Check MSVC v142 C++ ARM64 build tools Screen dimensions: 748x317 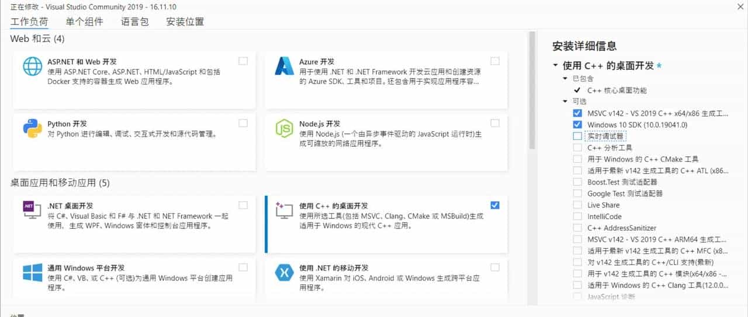pyautogui.click(x=577, y=239)
